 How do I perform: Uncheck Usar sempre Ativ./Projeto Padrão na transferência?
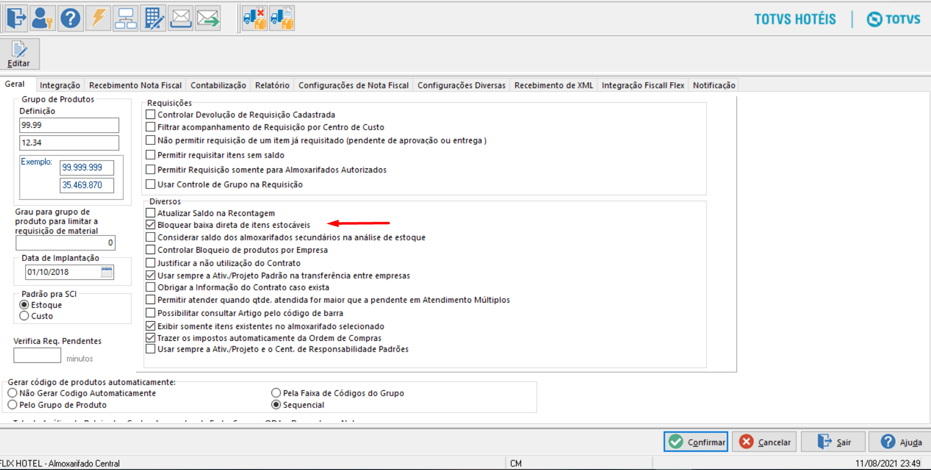[151, 276]
